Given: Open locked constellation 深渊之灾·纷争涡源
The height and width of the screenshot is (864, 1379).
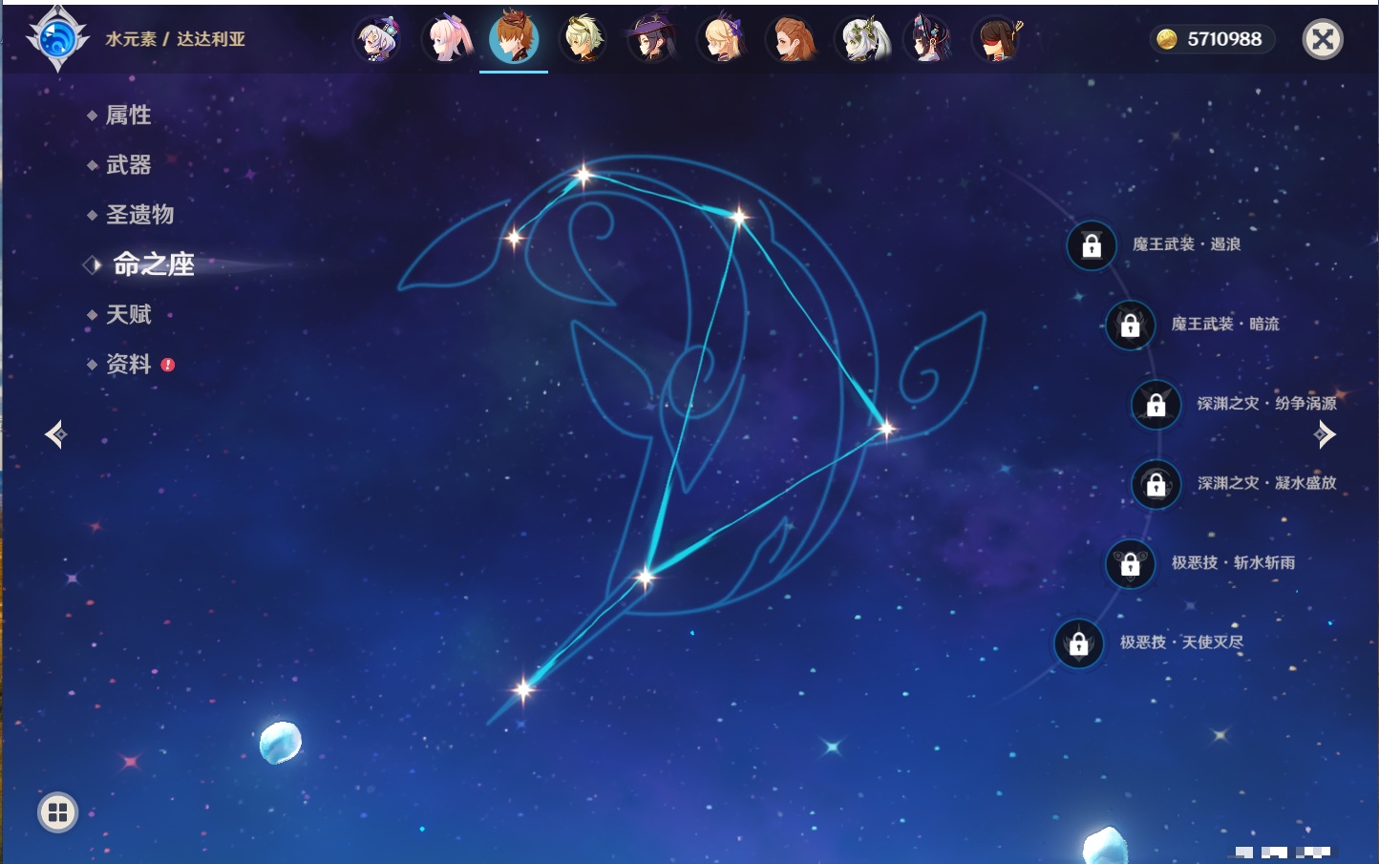Looking at the screenshot, I should (1156, 404).
